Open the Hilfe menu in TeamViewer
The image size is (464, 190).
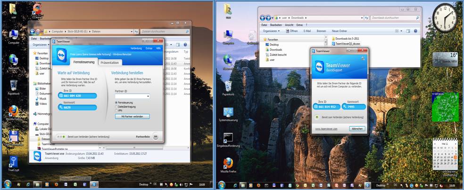tap(158, 48)
